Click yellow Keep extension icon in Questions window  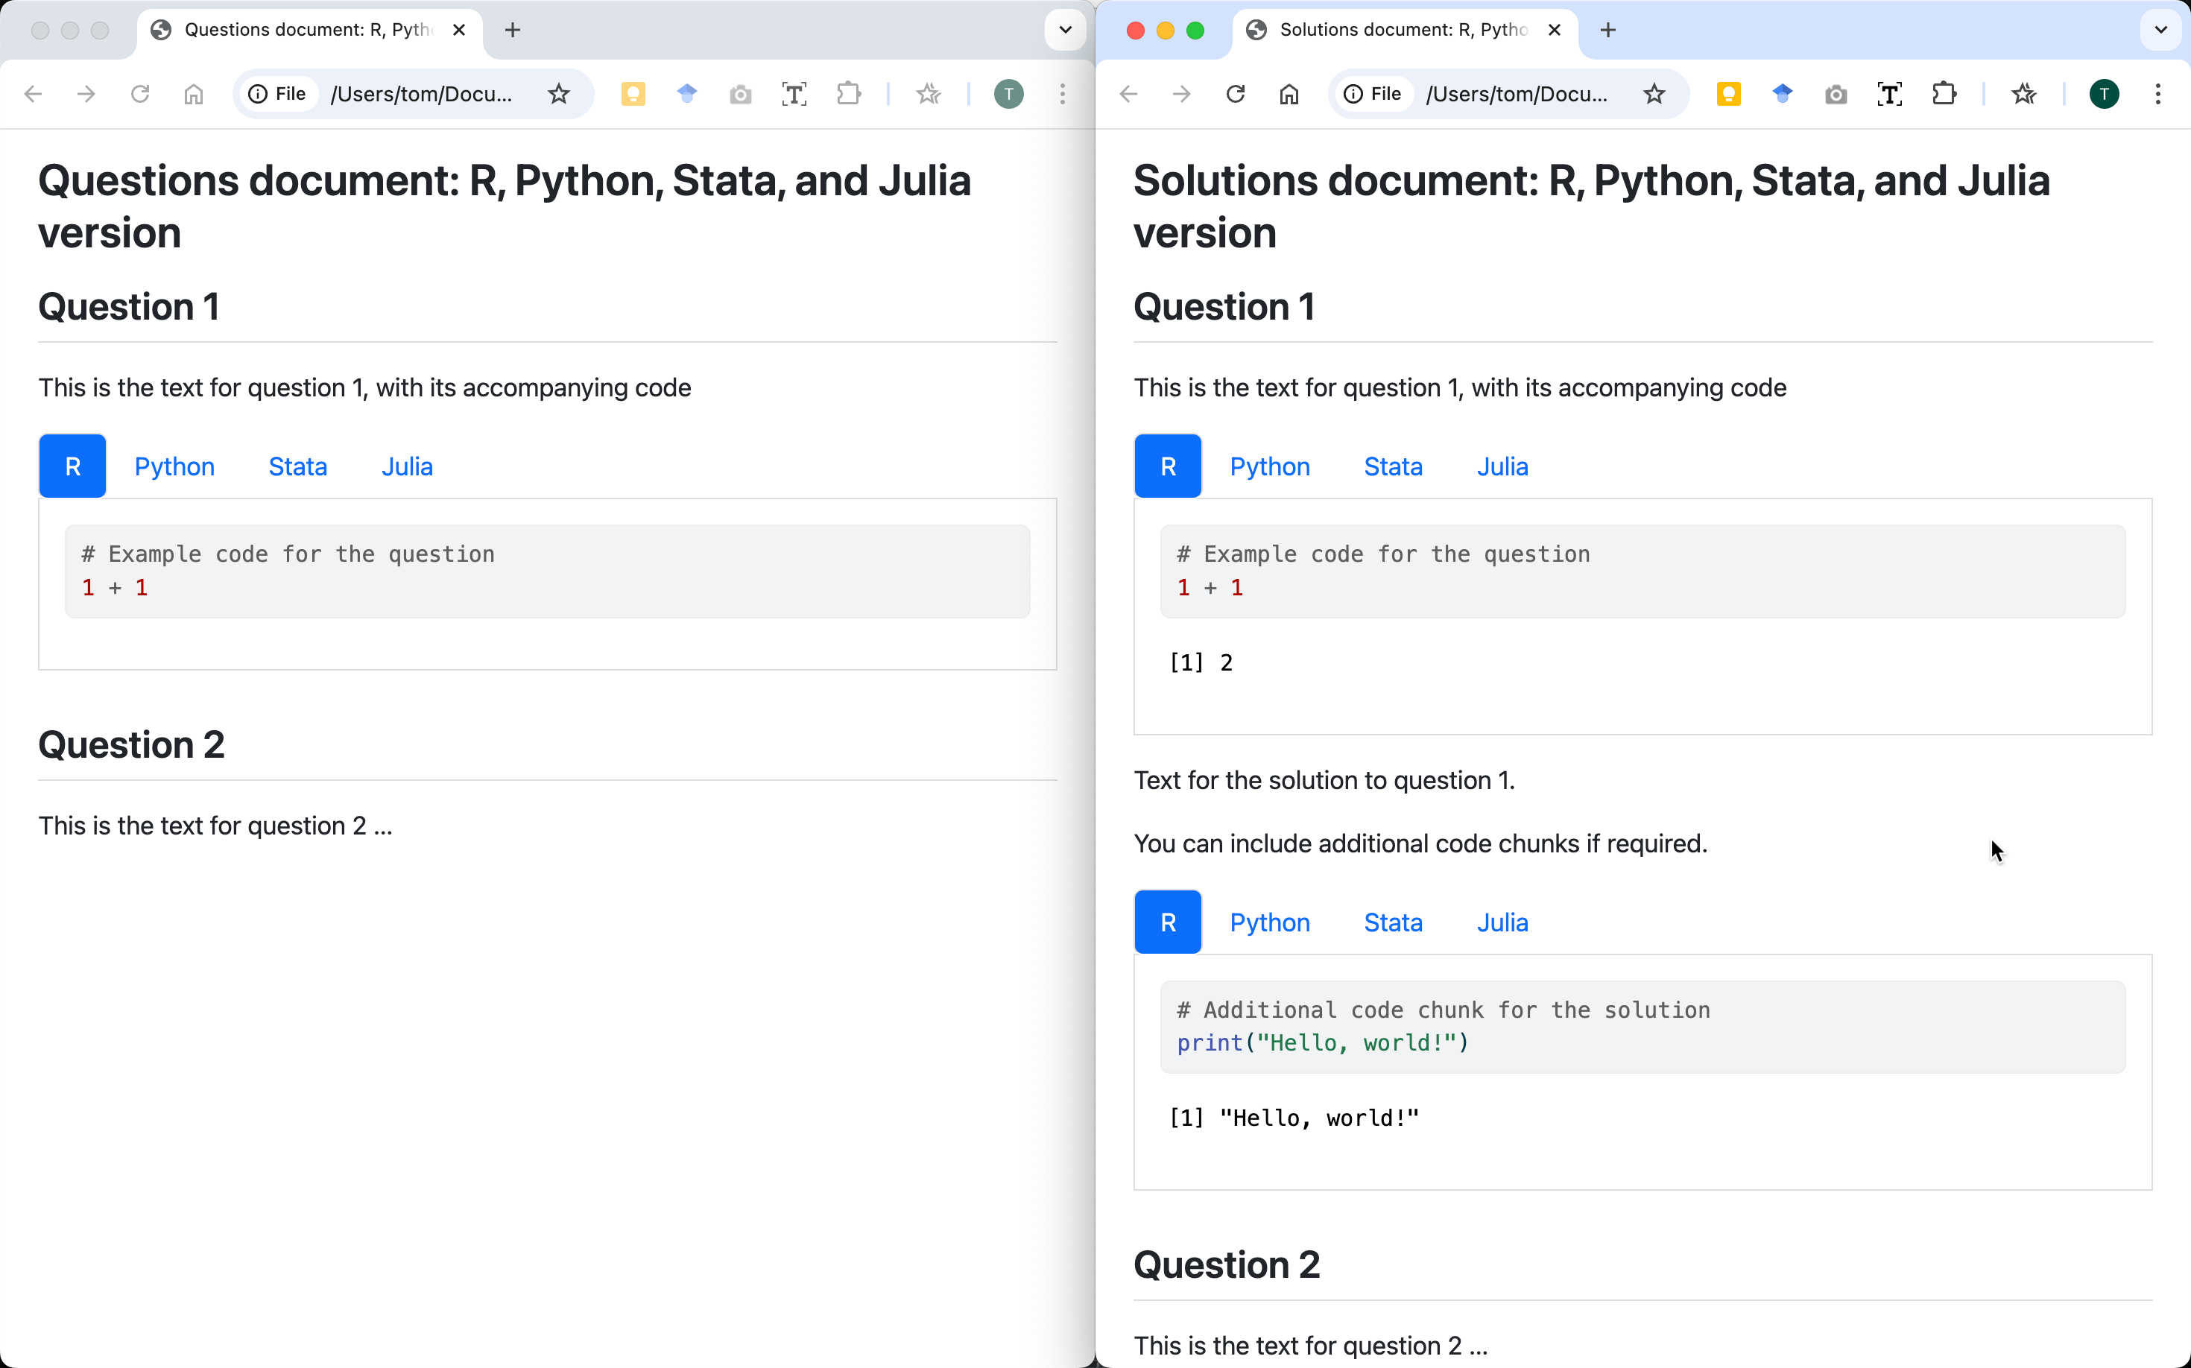click(x=633, y=94)
